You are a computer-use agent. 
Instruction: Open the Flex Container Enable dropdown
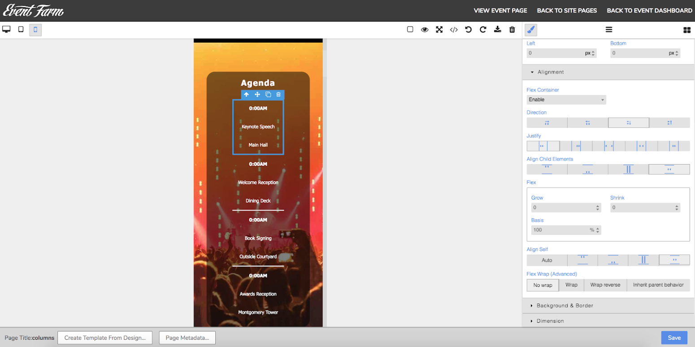click(x=566, y=100)
